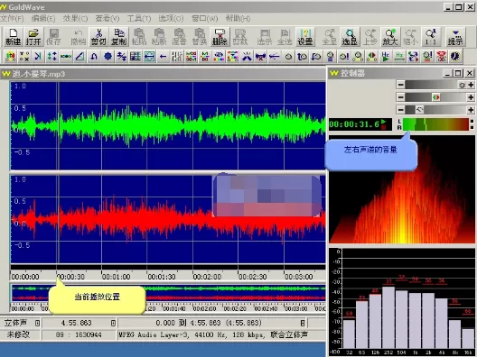Click the curved-arrow effect icon
Viewport: 477px width, 357px height.
94,57
